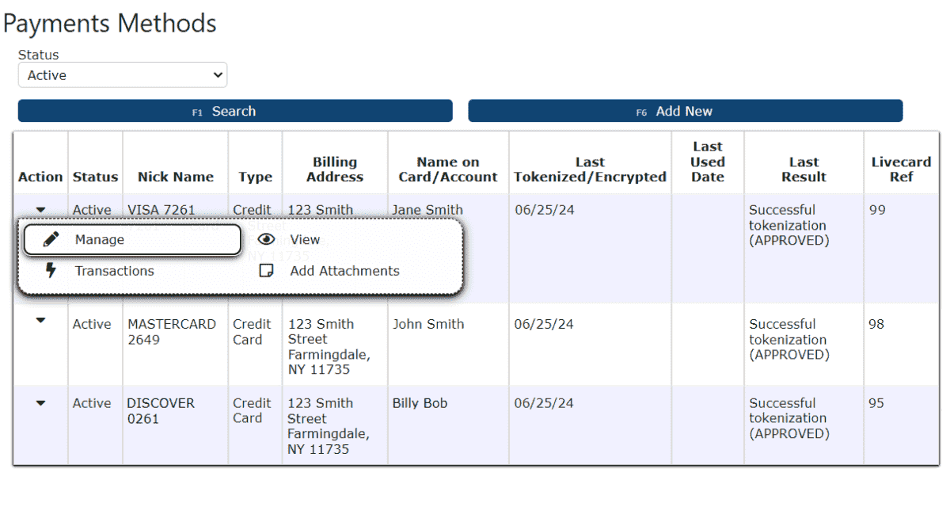This screenshot has width=950, height=518.
Task: Click the Nick Name column header
Action: point(176,177)
